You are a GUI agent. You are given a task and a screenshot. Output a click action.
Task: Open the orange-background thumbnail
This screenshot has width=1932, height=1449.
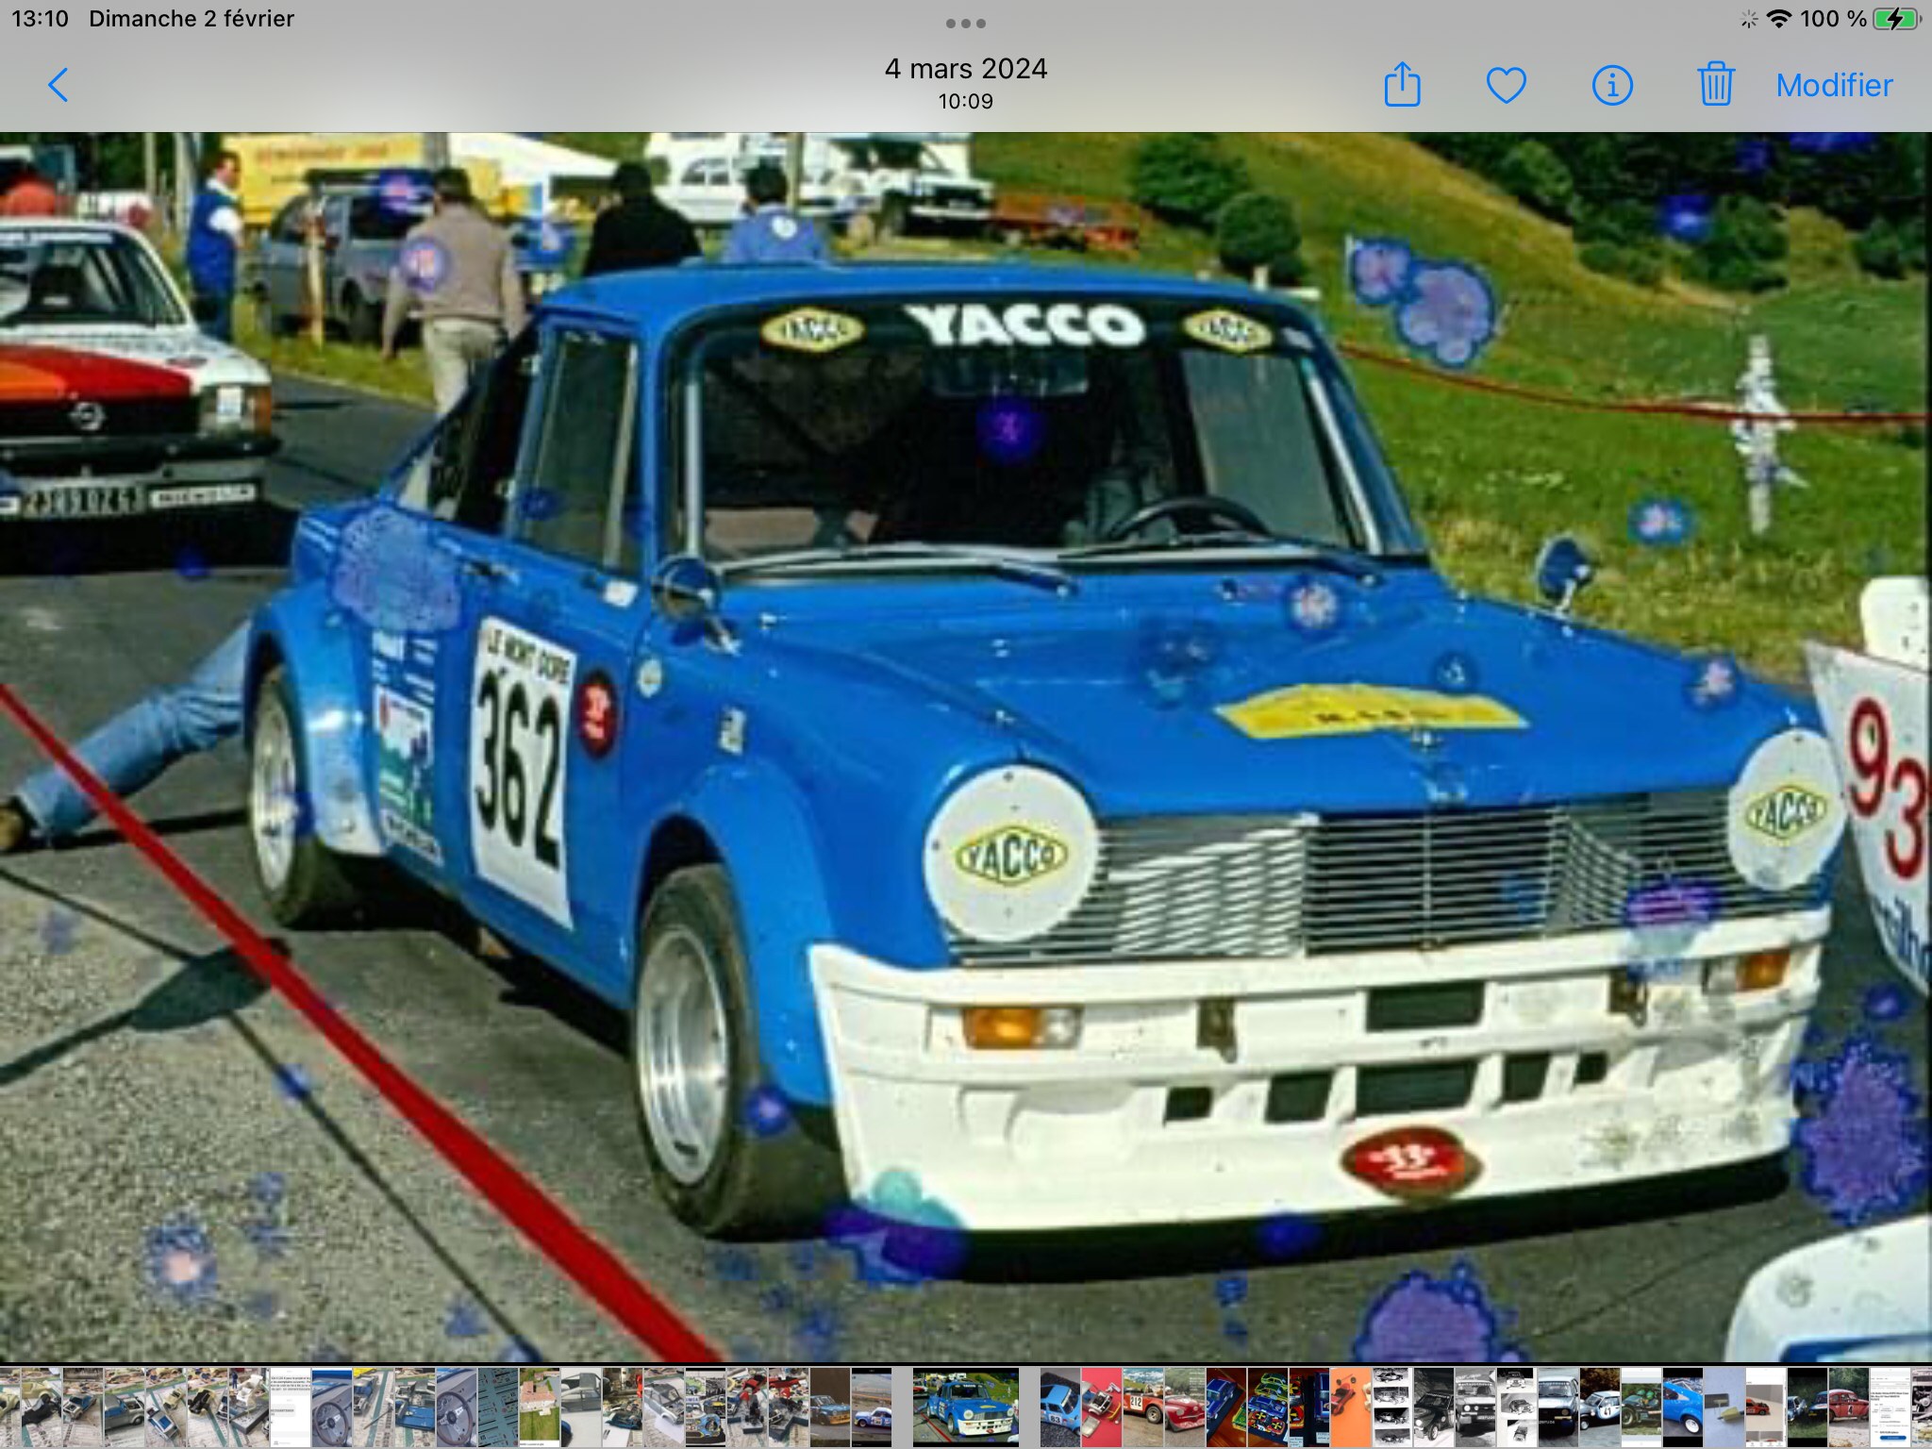click(x=1351, y=1407)
